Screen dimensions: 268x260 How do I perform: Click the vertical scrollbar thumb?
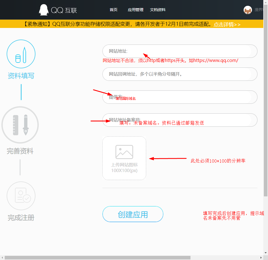pyautogui.click(x=266, y=101)
